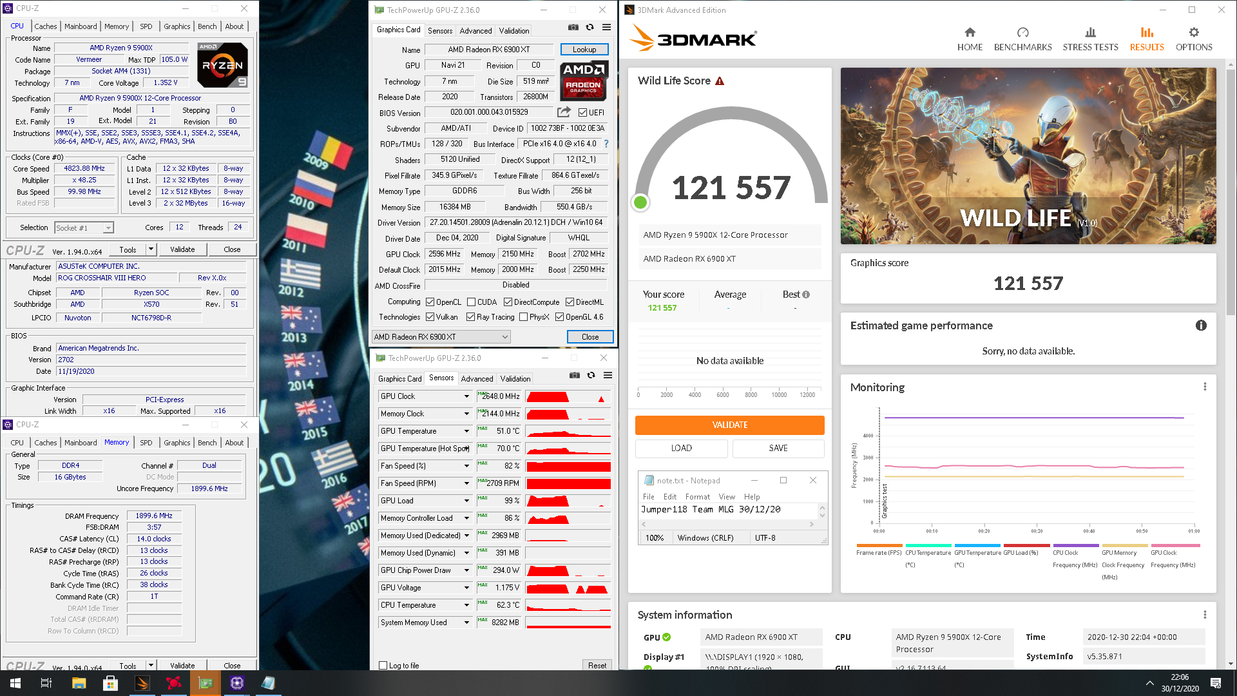The width and height of the screenshot is (1237, 696).
Task: Click Validate button in top CPU-Z window
Action: [182, 249]
